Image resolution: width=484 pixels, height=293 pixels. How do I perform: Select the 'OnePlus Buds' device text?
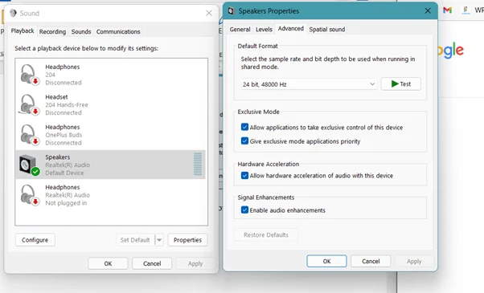point(64,135)
